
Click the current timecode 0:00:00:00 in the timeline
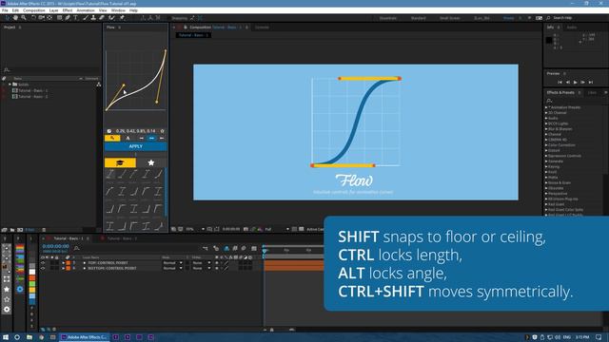55,247
